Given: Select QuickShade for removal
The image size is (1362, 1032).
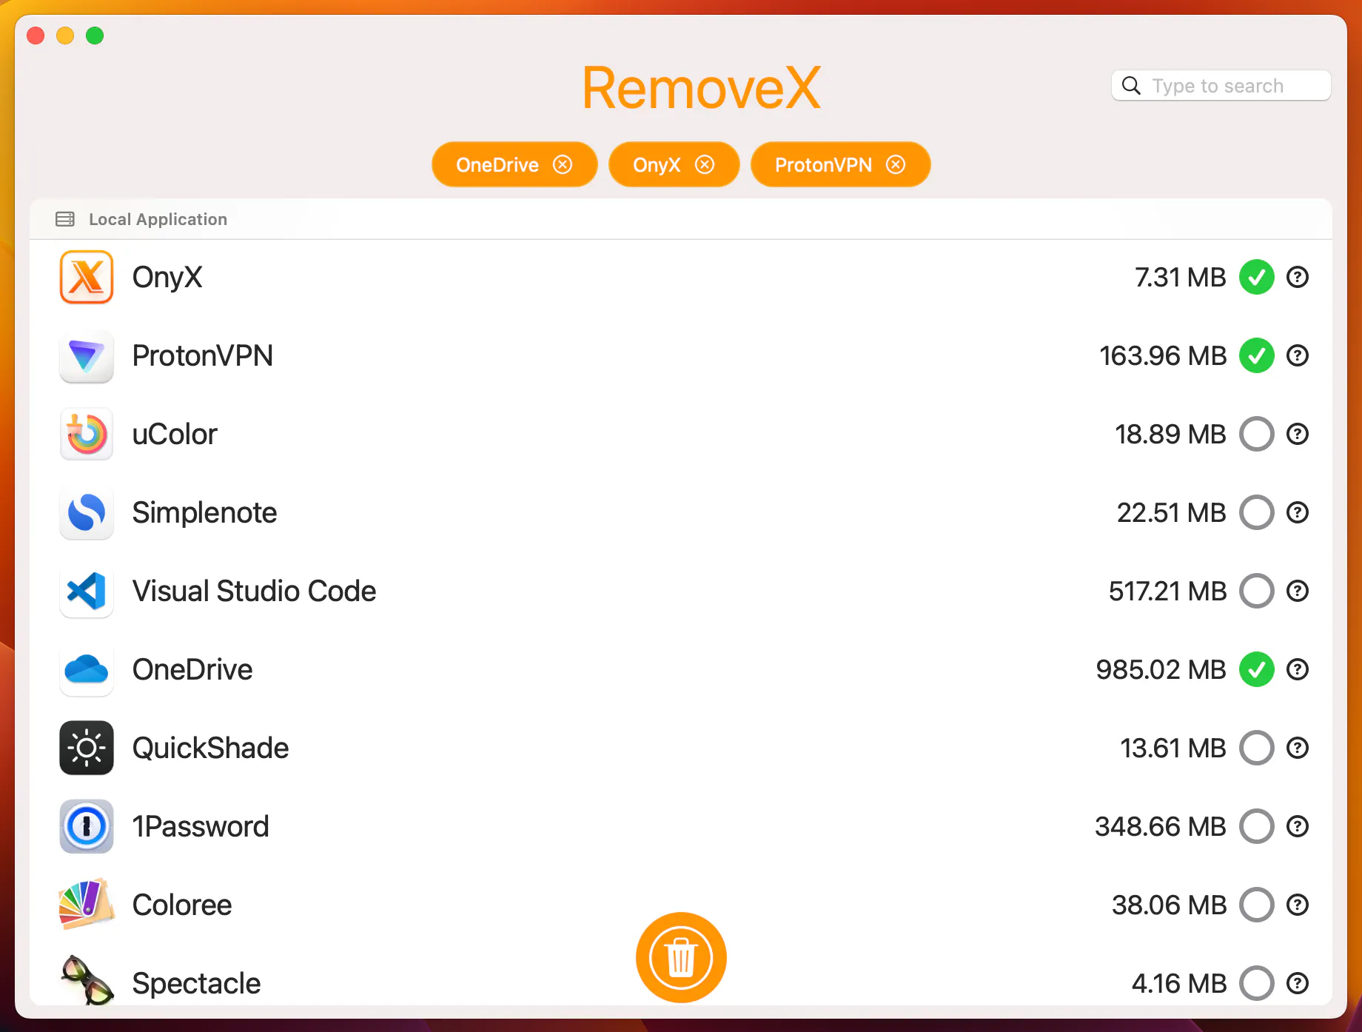Looking at the screenshot, I should [1257, 748].
